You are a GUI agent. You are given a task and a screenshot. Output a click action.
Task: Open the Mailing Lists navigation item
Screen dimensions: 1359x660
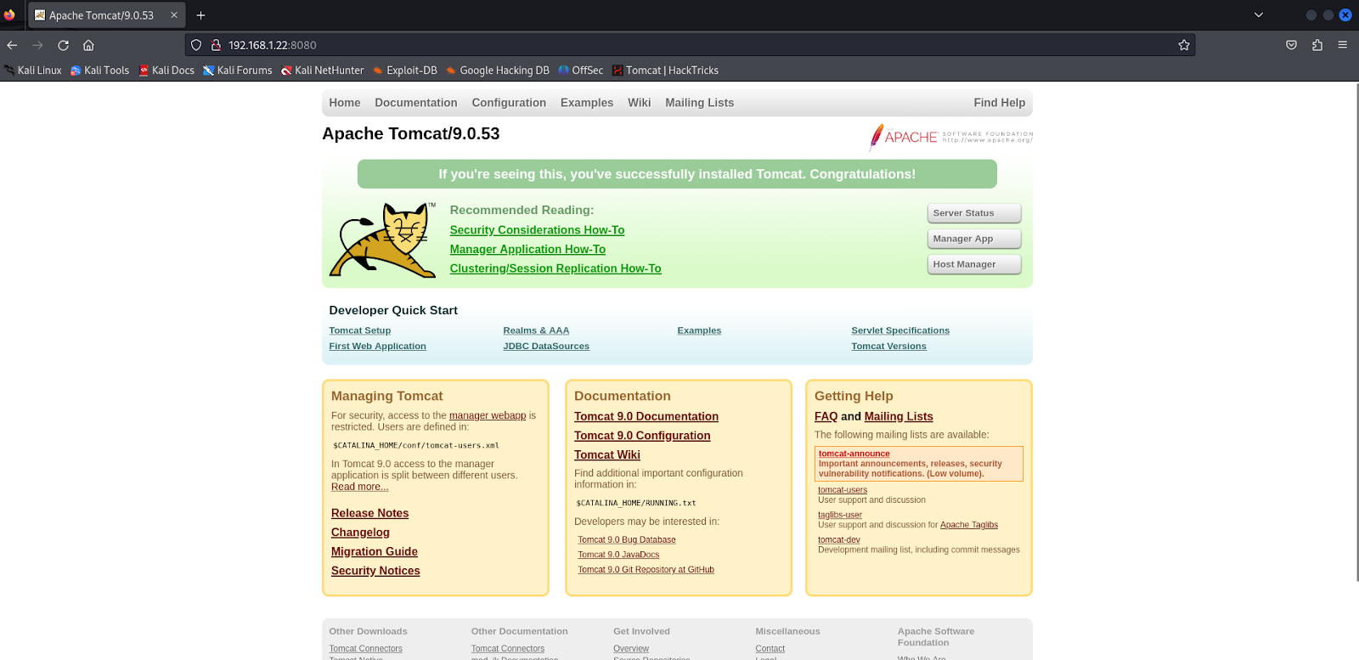(700, 103)
